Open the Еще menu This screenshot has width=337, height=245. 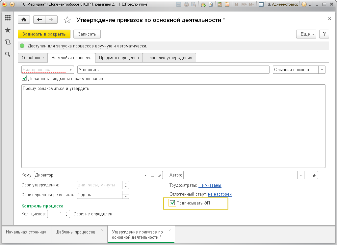[x=306, y=34]
